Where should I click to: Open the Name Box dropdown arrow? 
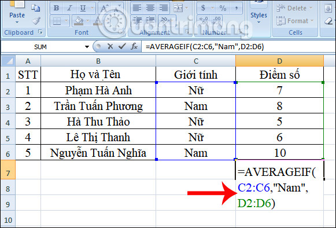[x=87, y=46]
